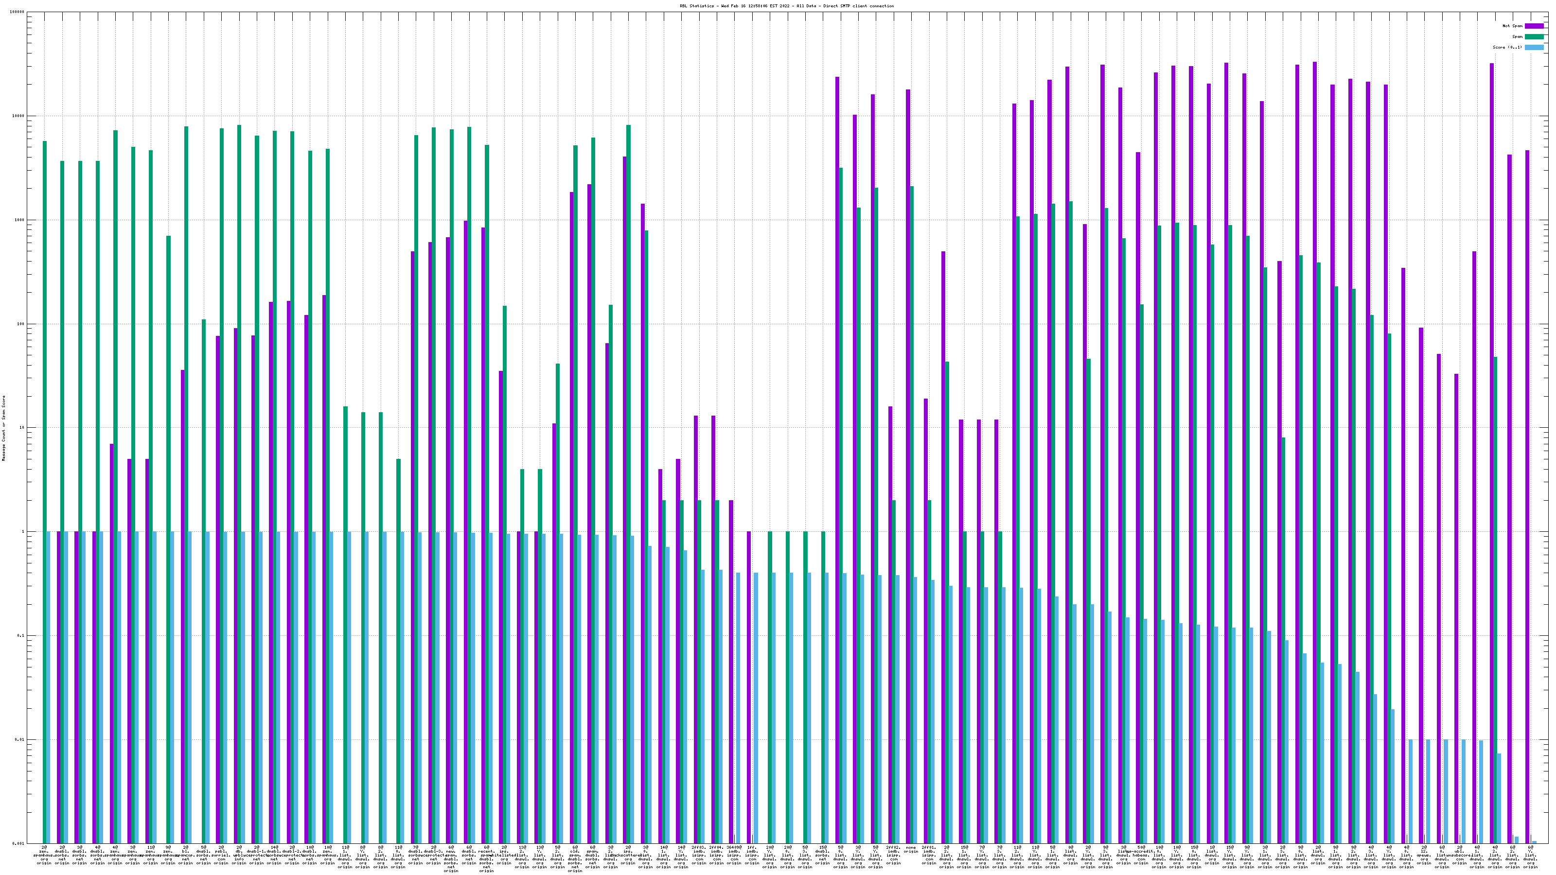
Task: Click the RBL Statistics chart title
Action: tap(786, 6)
